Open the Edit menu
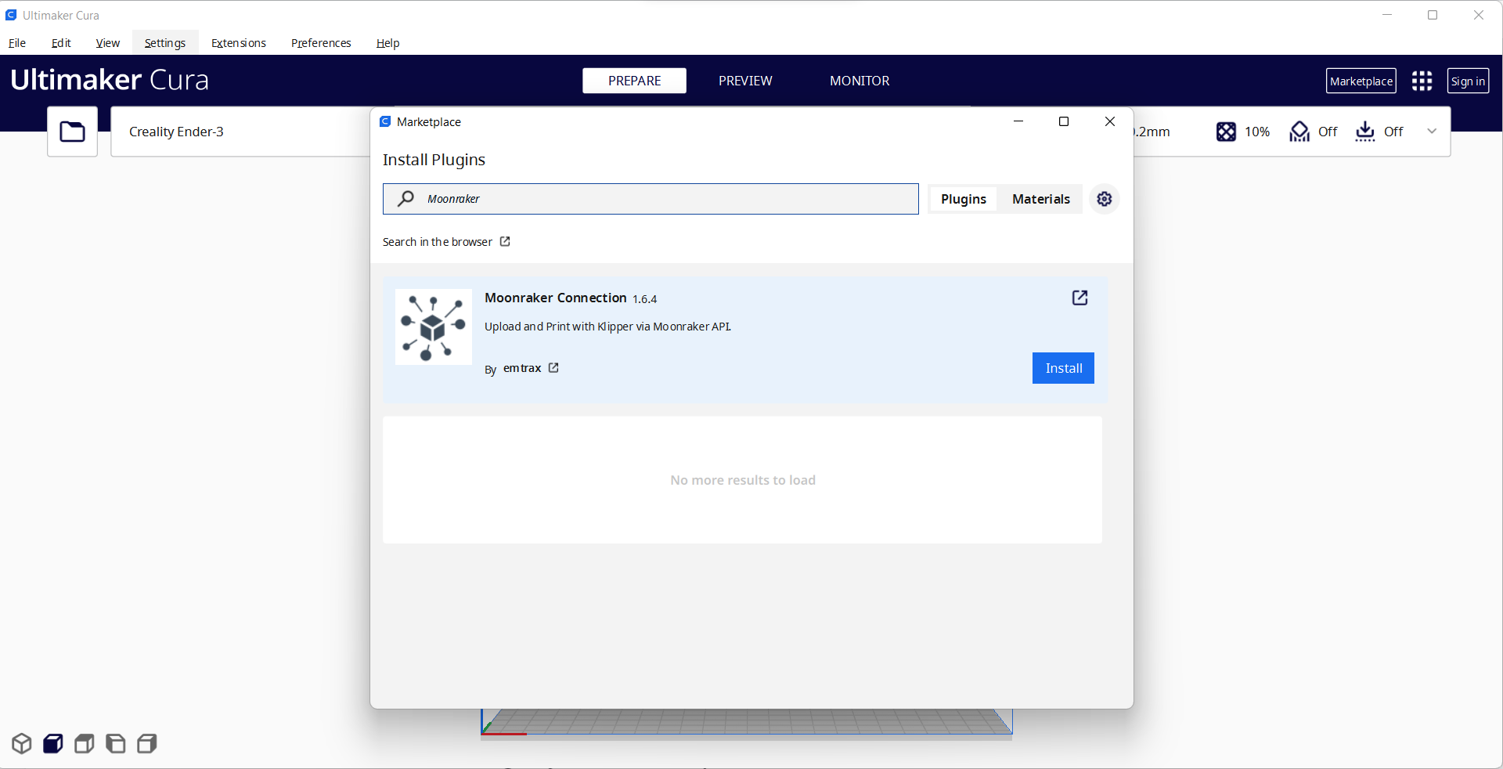The image size is (1503, 769). [x=61, y=43]
